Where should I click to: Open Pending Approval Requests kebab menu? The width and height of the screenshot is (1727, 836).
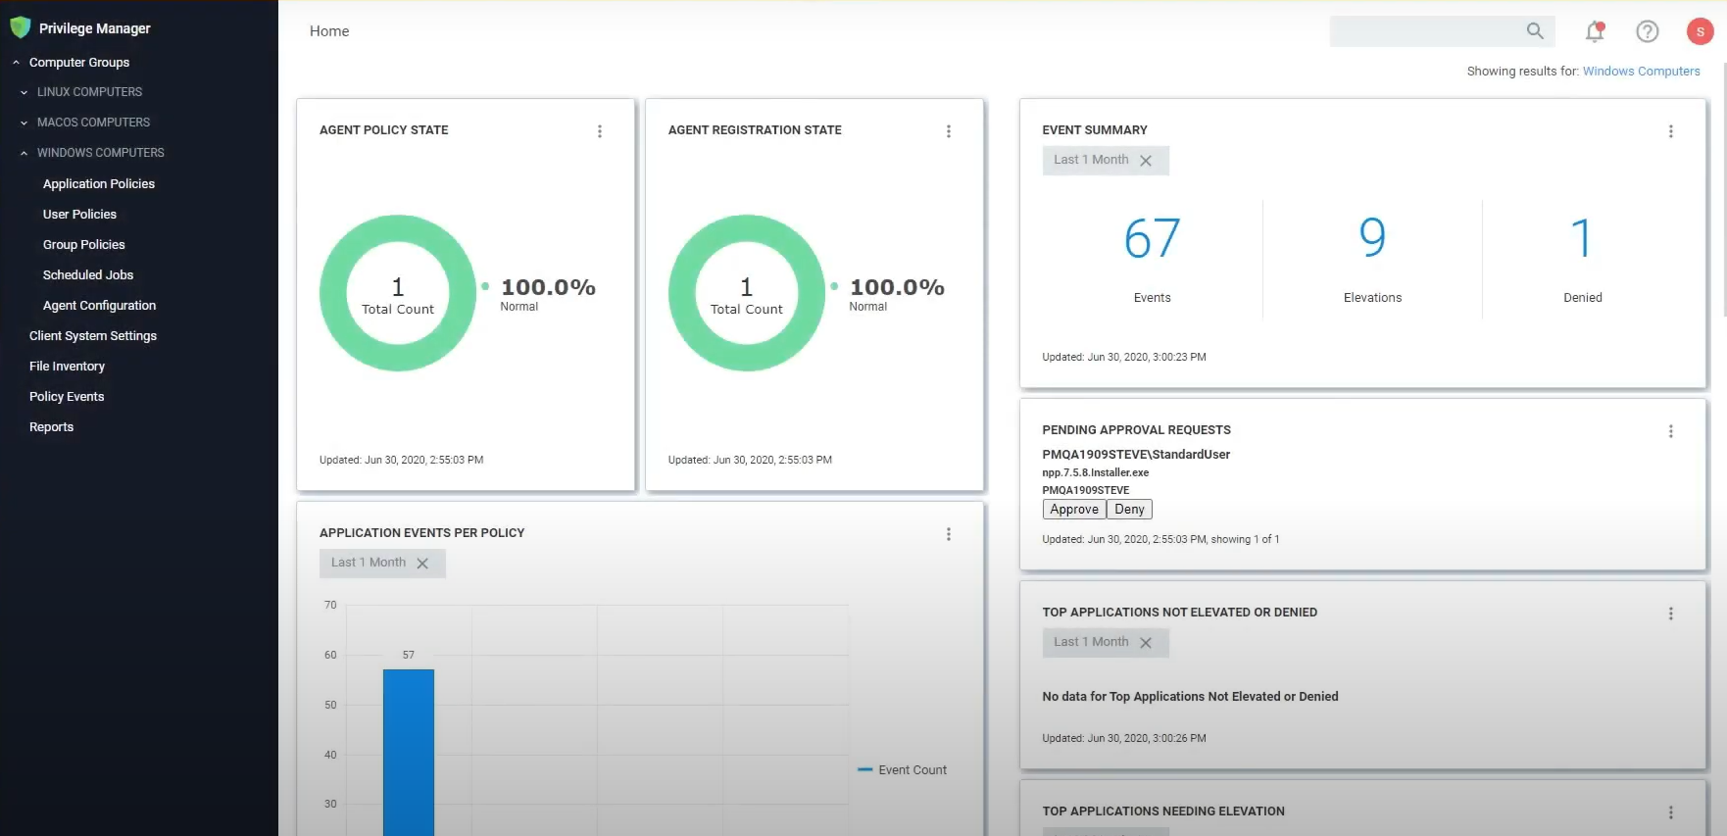point(1670,431)
